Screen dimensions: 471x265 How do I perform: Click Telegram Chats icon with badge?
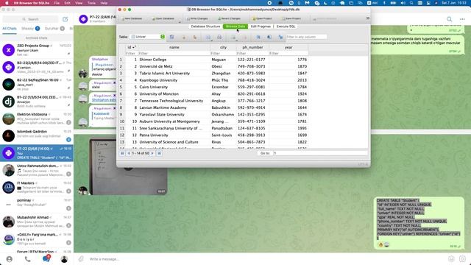coord(46,258)
